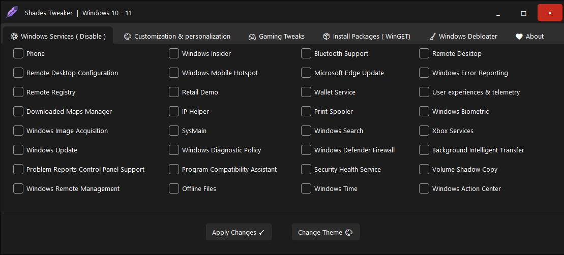564x255 pixels.
Task: Open the About tab
Action: click(x=529, y=36)
